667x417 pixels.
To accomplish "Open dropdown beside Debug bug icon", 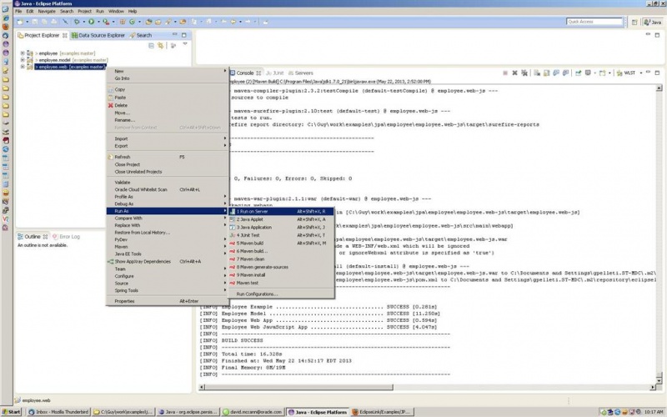I will coord(84,22).
